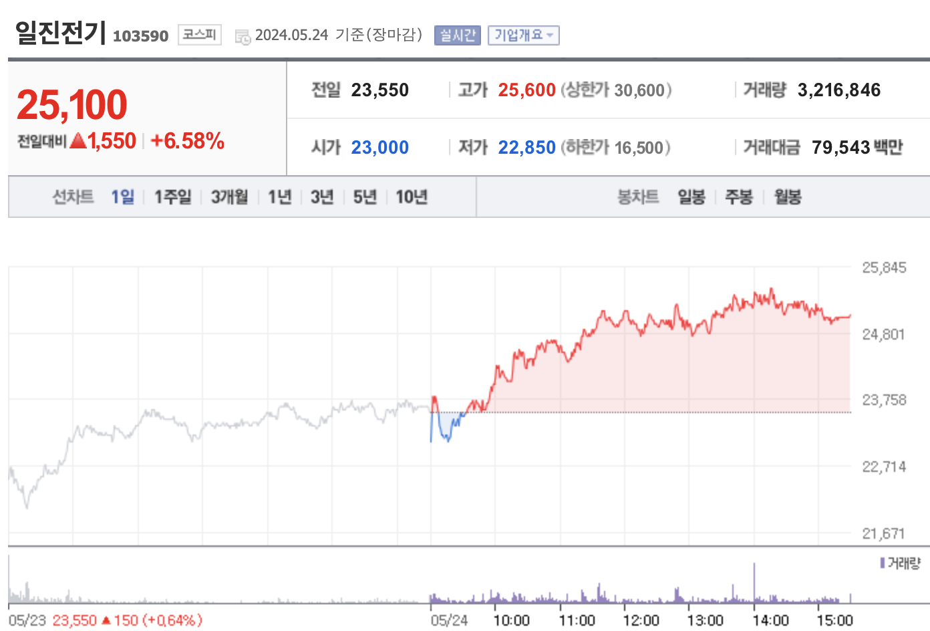
Task: Click the calendar icon before the date
Action: coord(243,36)
